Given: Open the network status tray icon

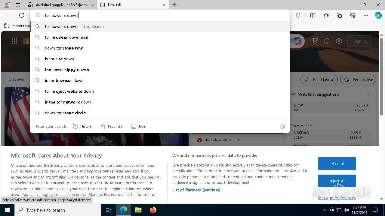Looking at the screenshot, I should [339, 210].
